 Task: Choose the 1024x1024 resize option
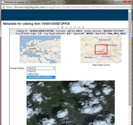41,74
